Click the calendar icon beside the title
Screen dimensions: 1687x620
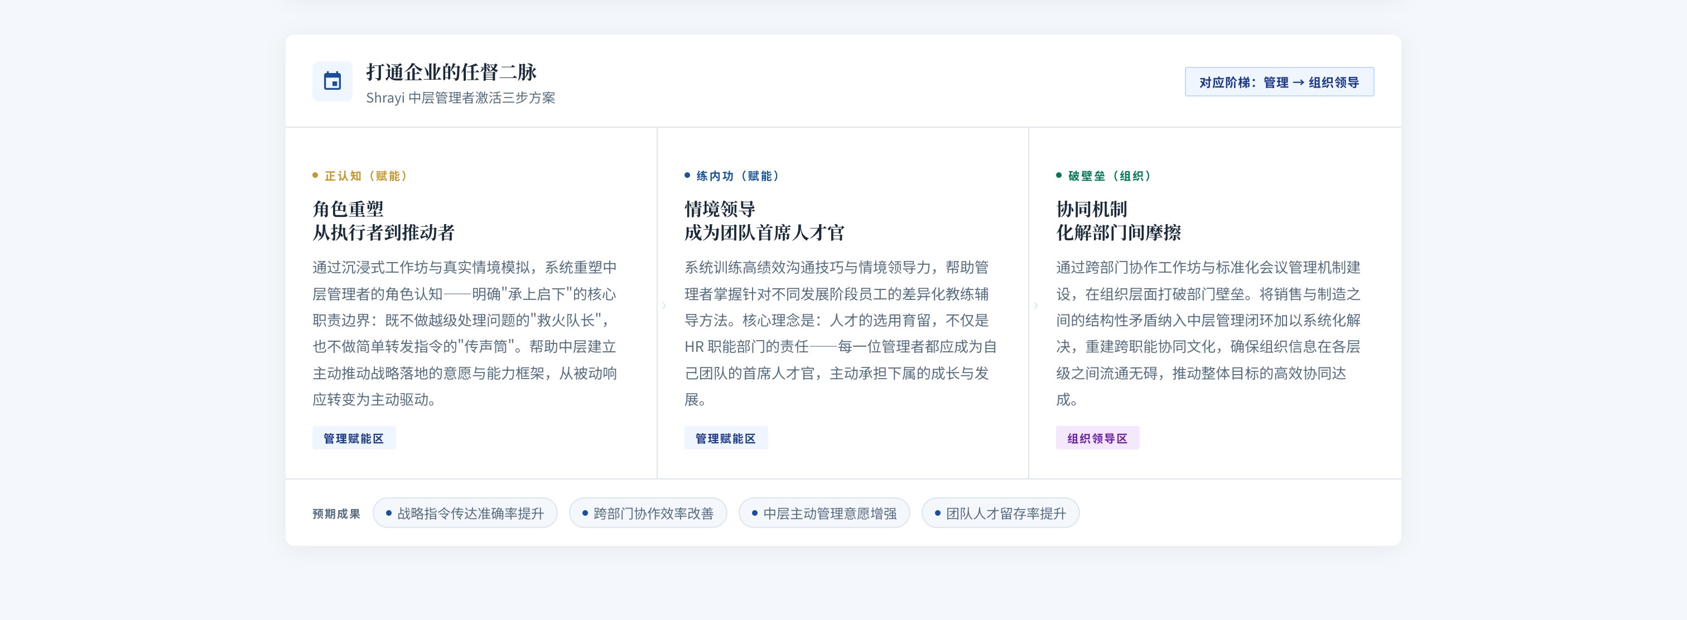point(332,82)
